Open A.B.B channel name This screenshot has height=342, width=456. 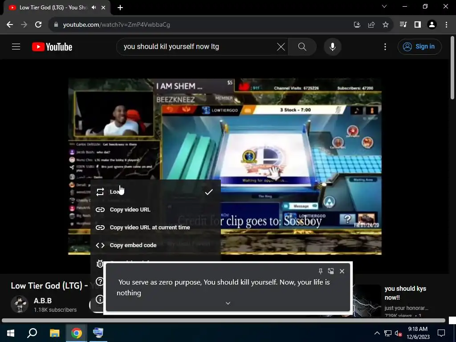pos(43,301)
